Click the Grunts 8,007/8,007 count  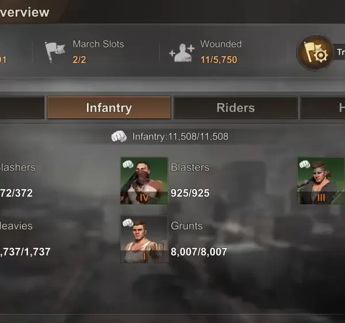(x=199, y=252)
